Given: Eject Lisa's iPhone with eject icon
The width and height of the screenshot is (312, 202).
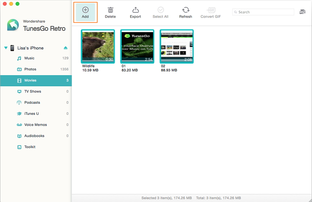Looking at the screenshot, I should pyautogui.click(x=66, y=48).
